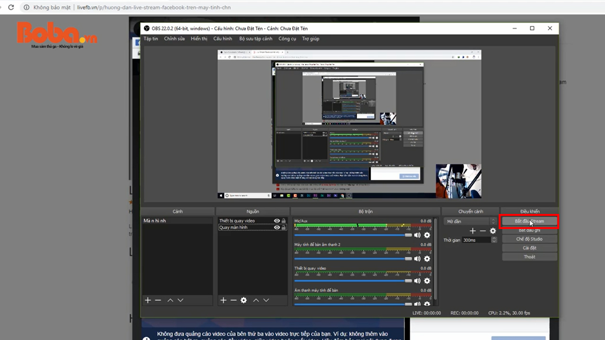Viewport: 605px width, 340px height.
Task: Mute Thiết bị quay video audio
Action: click(417, 280)
